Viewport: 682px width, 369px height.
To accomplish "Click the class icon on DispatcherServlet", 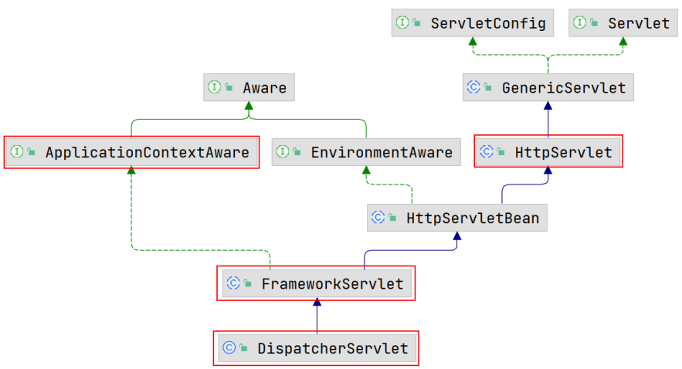I will [x=229, y=348].
